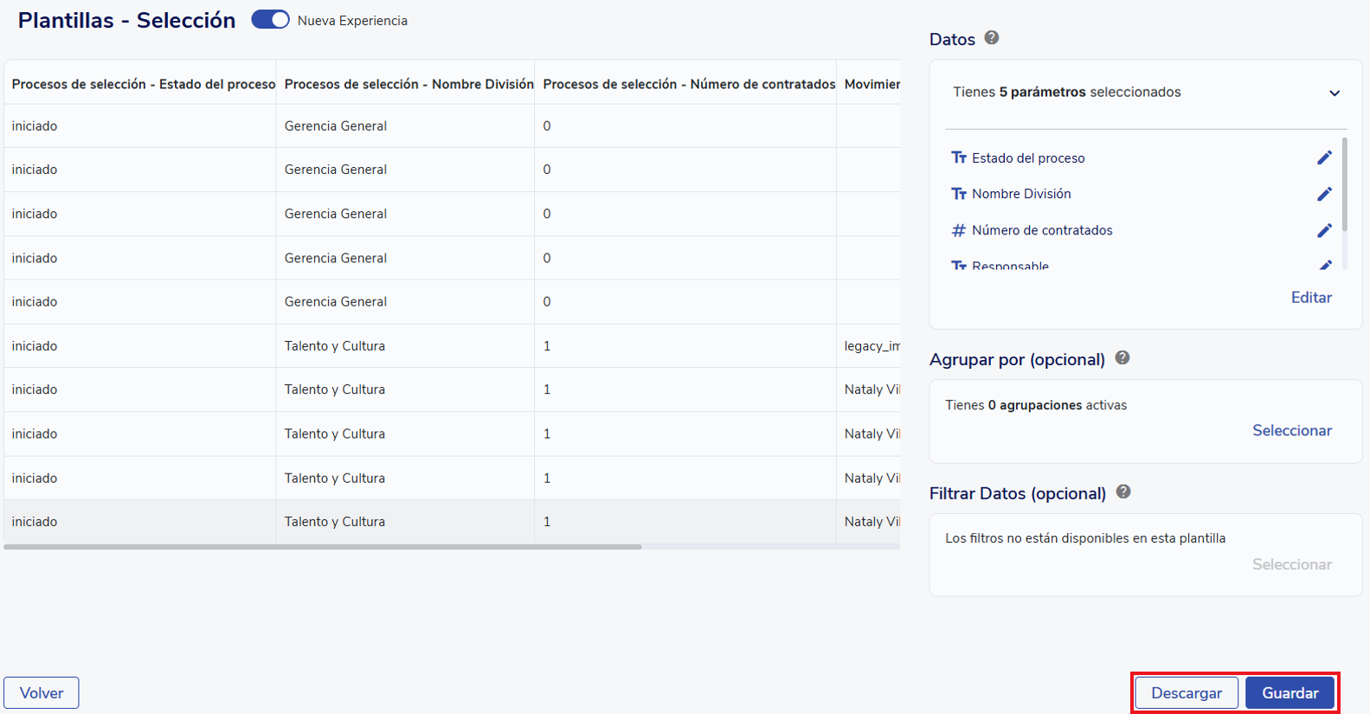The image size is (1370, 714).
Task: Click the horizontal scrollbar under the table
Action: (x=323, y=547)
